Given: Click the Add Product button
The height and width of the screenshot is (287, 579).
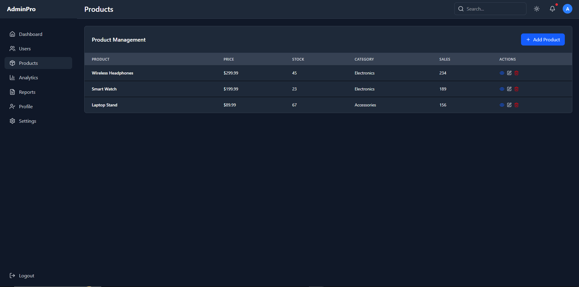Looking at the screenshot, I should coord(542,39).
